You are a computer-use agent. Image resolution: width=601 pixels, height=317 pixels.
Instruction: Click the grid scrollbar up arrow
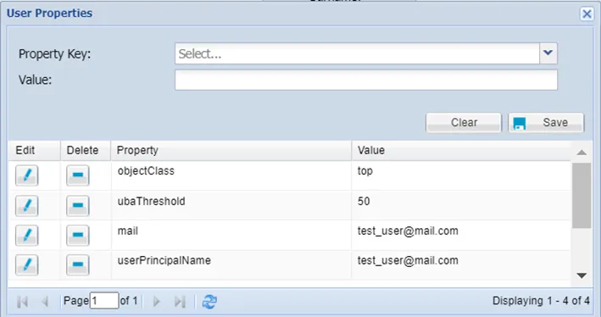coord(582,153)
